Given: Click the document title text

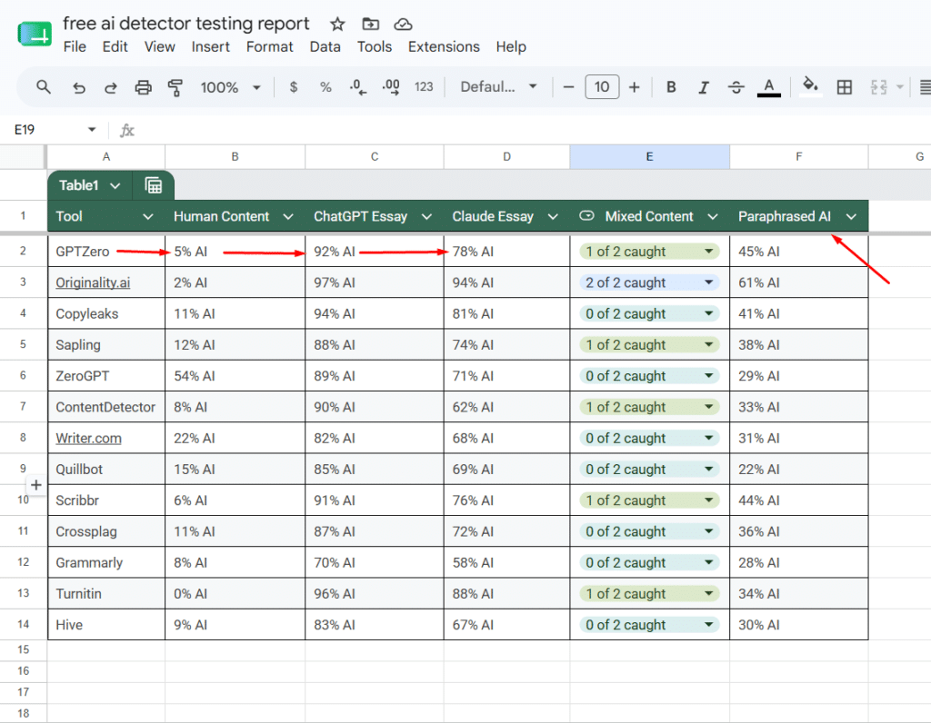Looking at the screenshot, I should tap(185, 23).
